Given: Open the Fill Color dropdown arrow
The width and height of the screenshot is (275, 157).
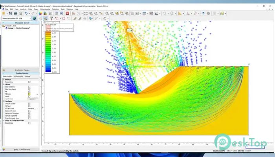Looking at the screenshot, I should coord(37,94).
